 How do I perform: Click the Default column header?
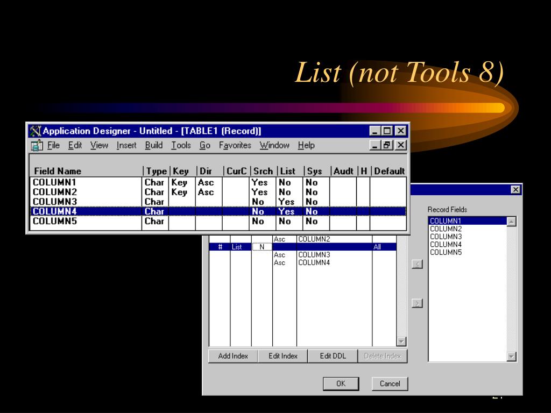[x=390, y=172]
